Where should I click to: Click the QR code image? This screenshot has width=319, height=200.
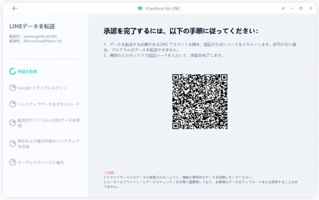point(200,101)
